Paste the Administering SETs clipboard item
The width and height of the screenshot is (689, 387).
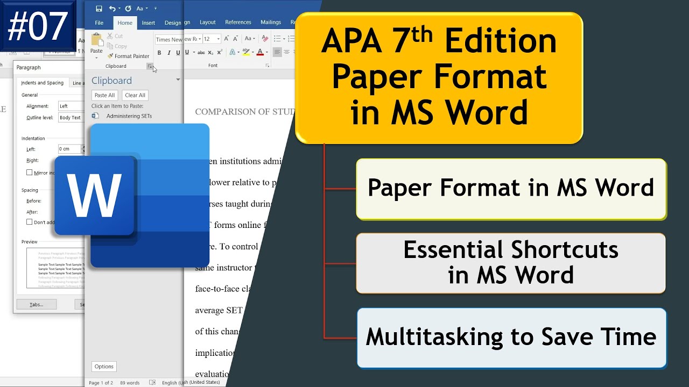click(x=129, y=116)
